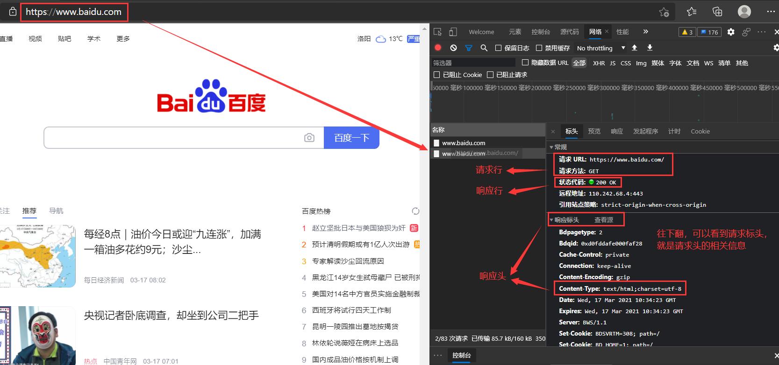Viewport: 779px width, 365px height.
Task: Click the 百度一下 search button
Action: (351, 138)
